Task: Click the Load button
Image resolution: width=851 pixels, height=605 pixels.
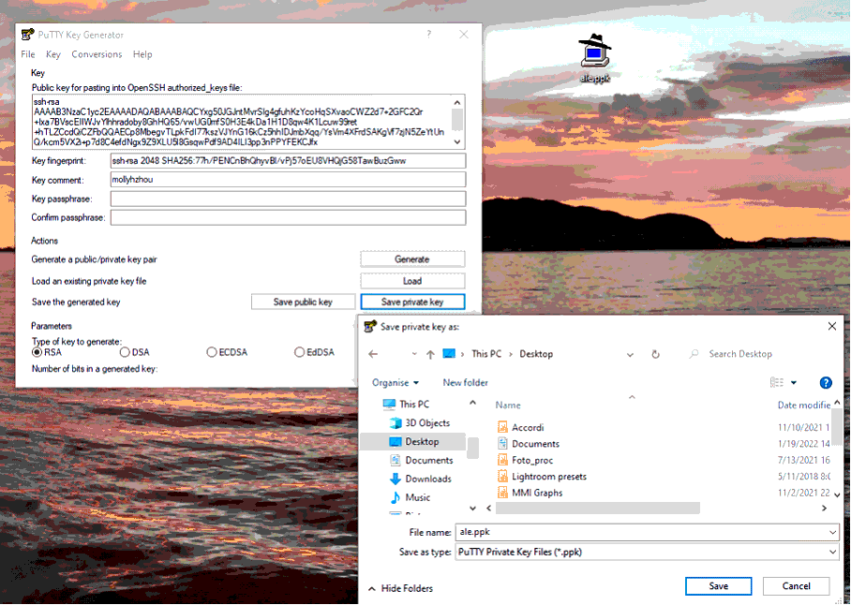Action: (412, 281)
